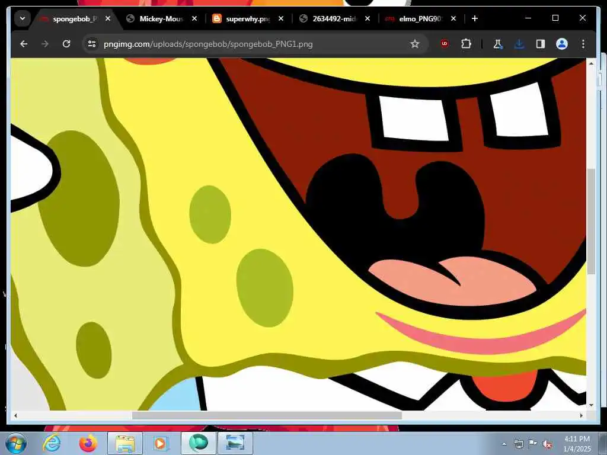Open the Chrome three-dot menu
Screen dimensions: 607x455
[583, 44]
